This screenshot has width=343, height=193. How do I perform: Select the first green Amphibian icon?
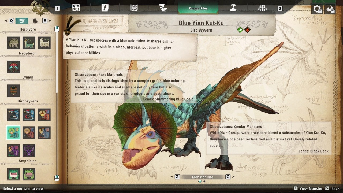(13, 175)
